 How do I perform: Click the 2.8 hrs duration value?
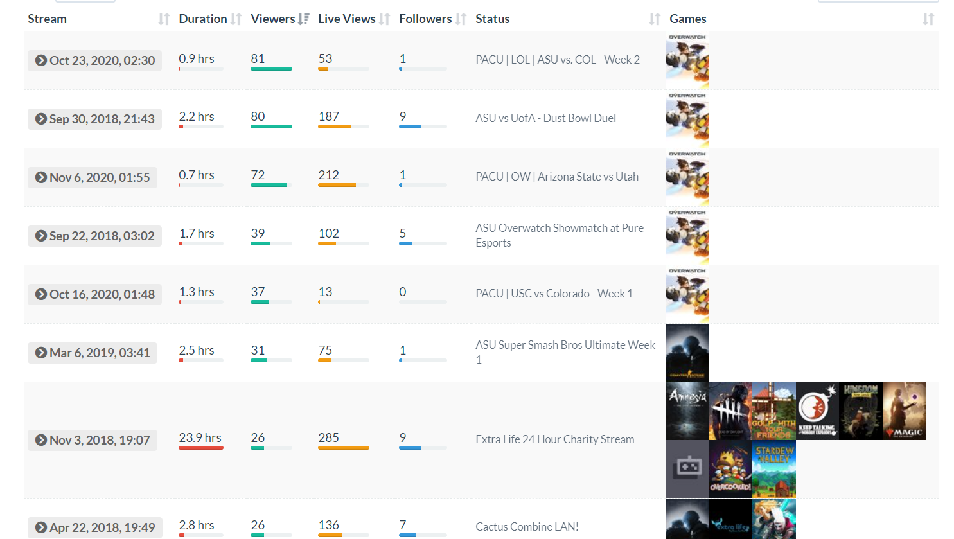click(197, 525)
